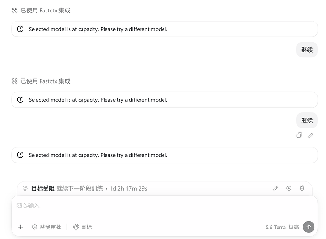Image resolution: width=326 pixels, height=239 pixels.
Task: Select the first 继续 user message bubble
Action: click(307, 50)
